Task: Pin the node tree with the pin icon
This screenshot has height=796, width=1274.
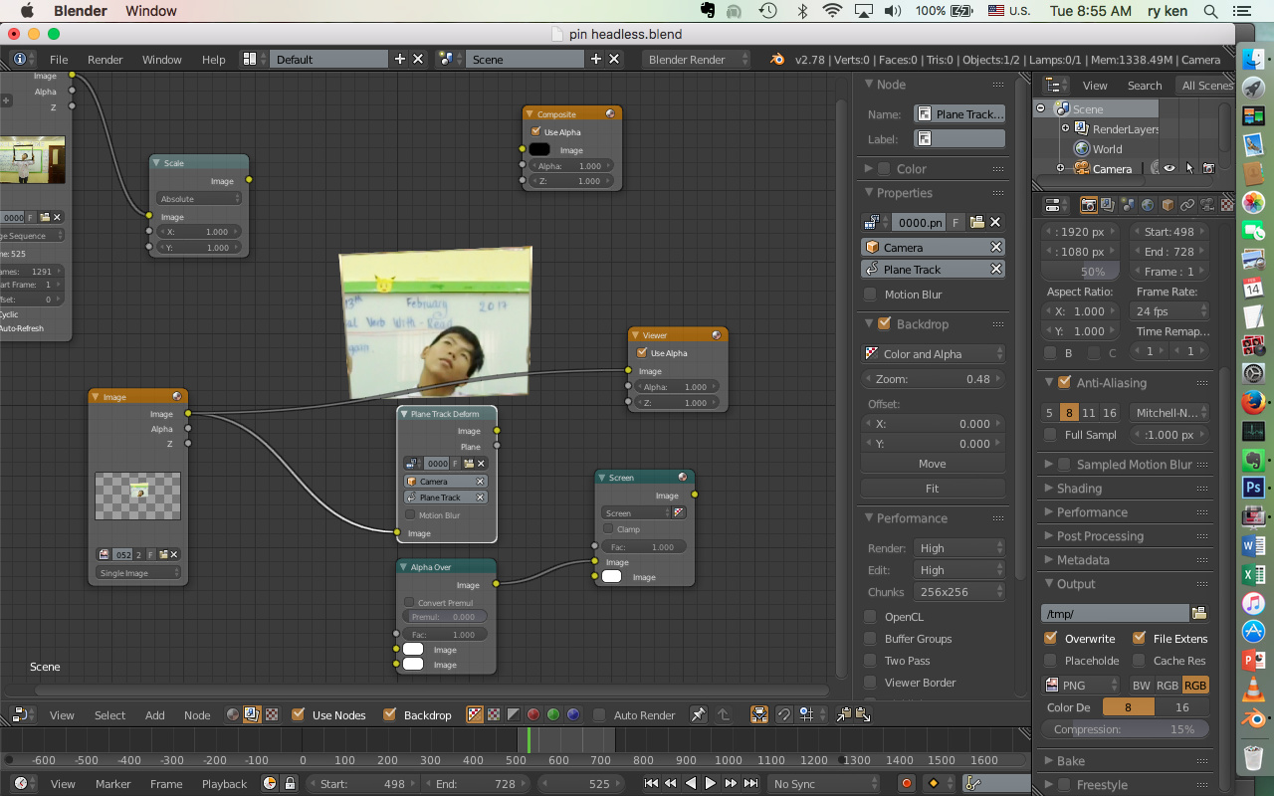Action: click(x=699, y=714)
